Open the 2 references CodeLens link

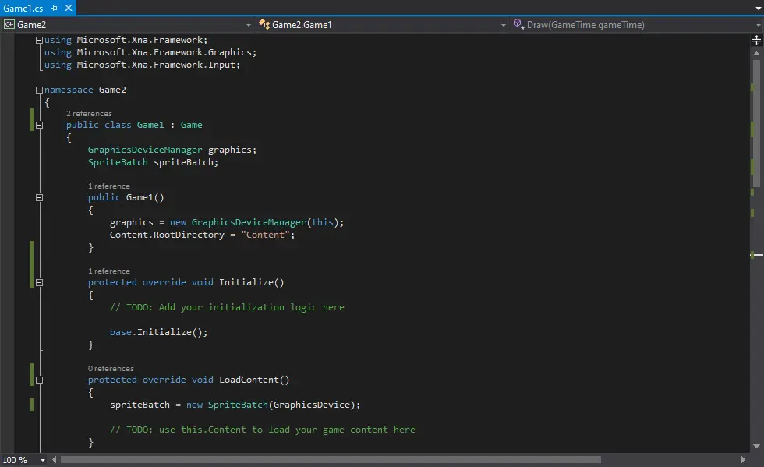click(89, 114)
